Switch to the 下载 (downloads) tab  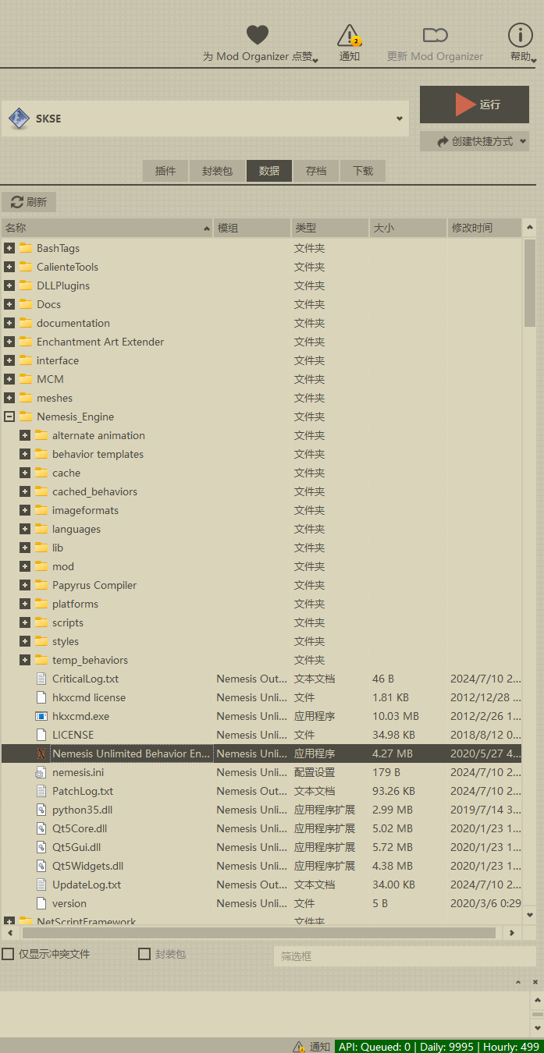(363, 171)
